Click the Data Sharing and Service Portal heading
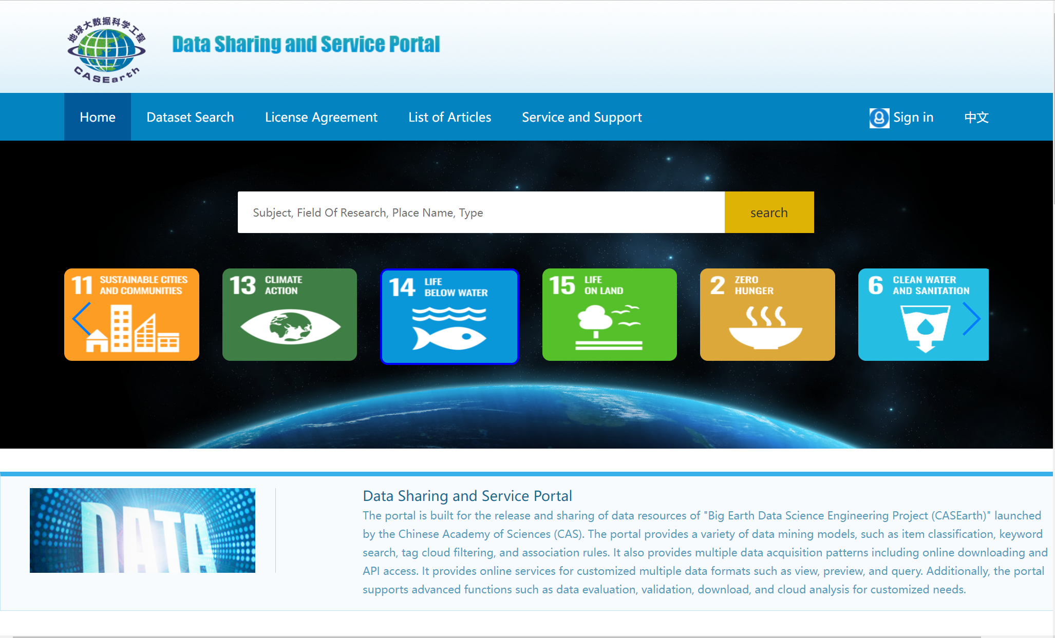 tap(467, 496)
